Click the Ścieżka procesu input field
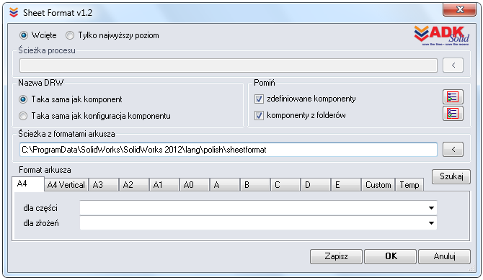This screenshot has width=483, height=280. pyautogui.click(x=229, y=66)
